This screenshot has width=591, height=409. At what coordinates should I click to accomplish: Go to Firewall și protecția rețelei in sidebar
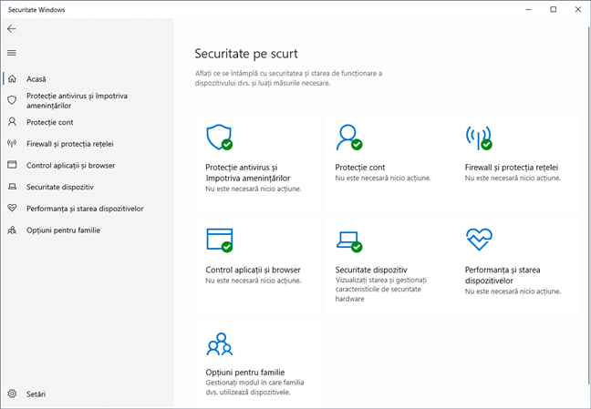[x=69, y=144]
